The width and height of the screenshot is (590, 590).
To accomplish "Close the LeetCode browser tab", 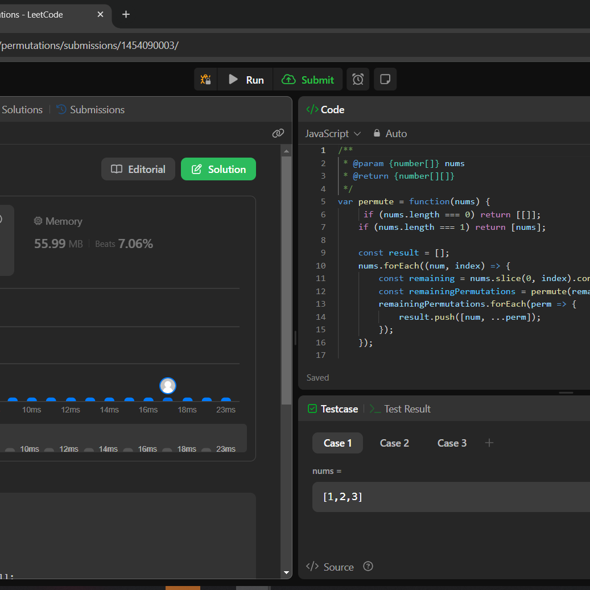I will point(101,14).
